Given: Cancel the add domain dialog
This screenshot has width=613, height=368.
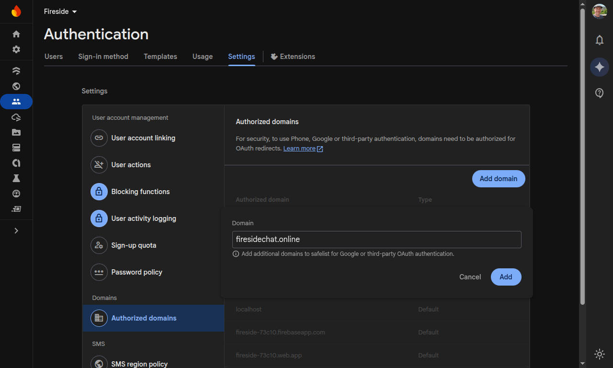Looking at the screenshot, I should pyautogui.click(x=470, y=277).
